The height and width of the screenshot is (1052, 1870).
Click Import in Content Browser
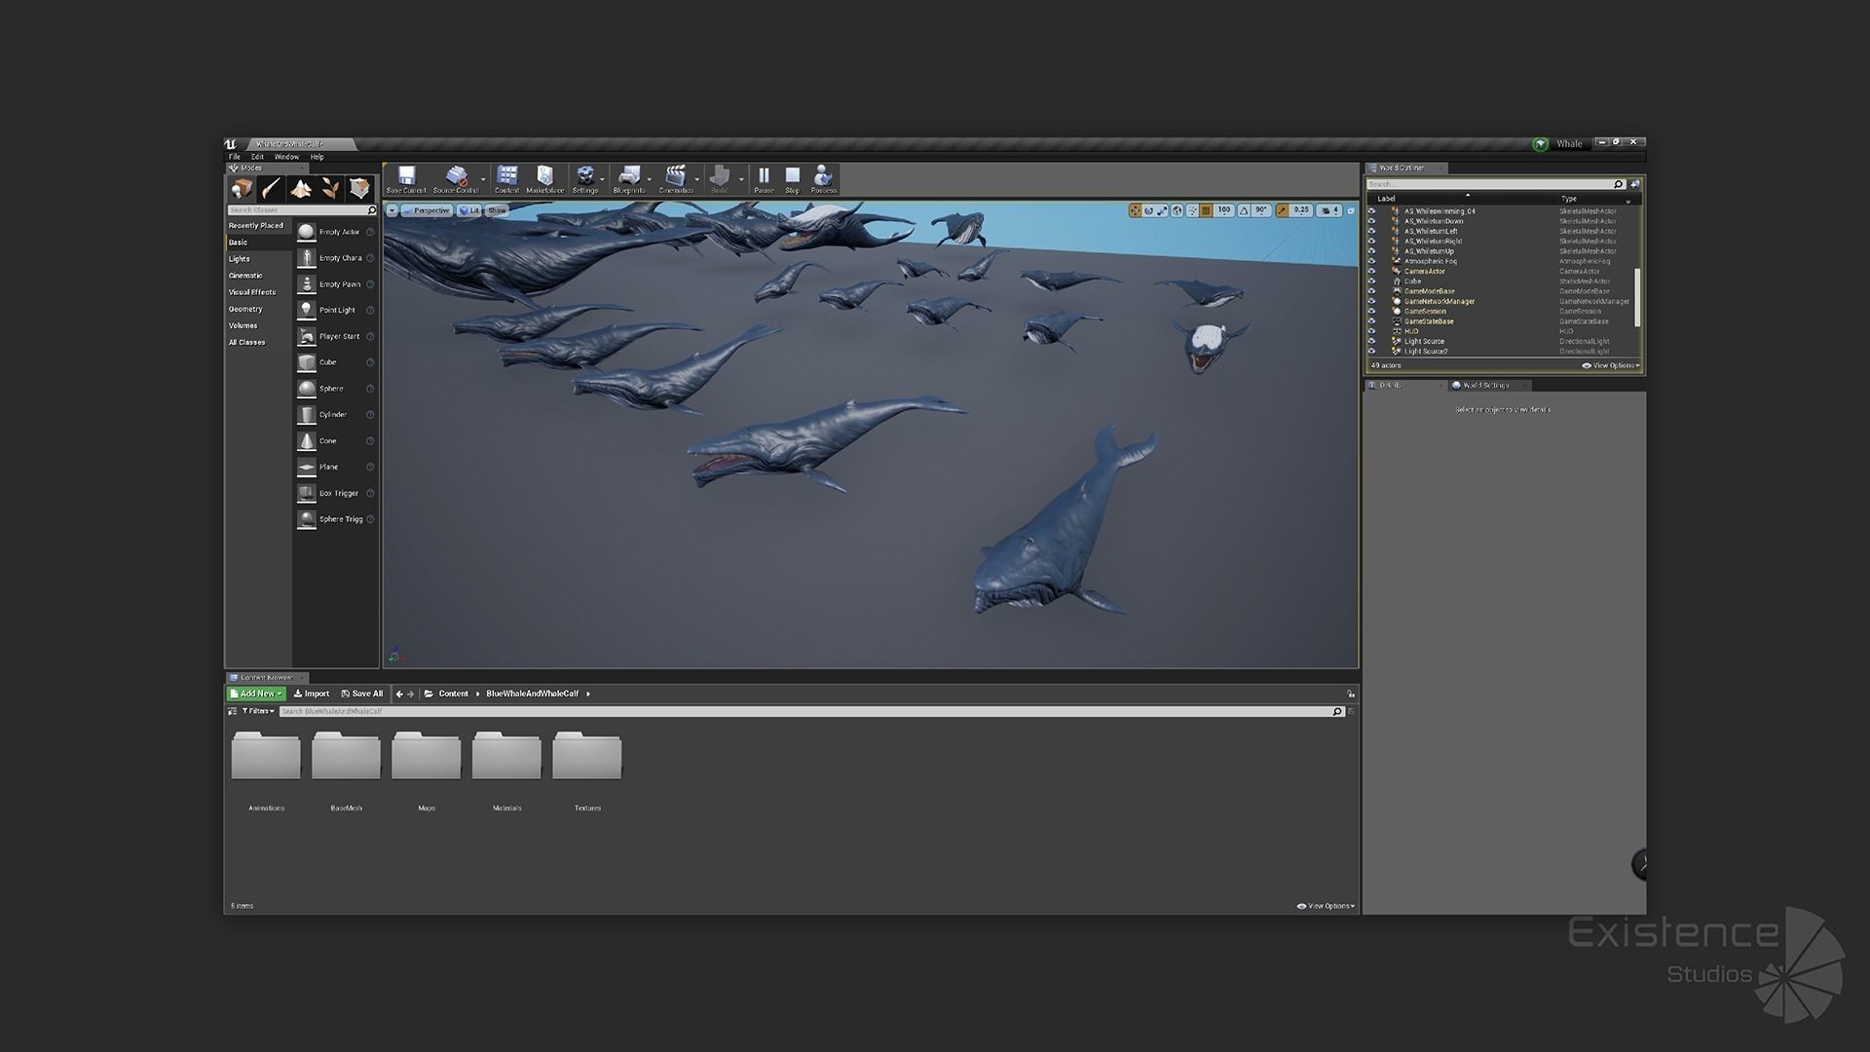click(x=312, y=694)
